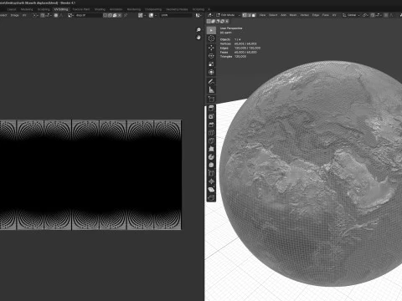Viewport: 402px width, 301px height.
Task: Click the UV map name field
Action: [176, 15]
